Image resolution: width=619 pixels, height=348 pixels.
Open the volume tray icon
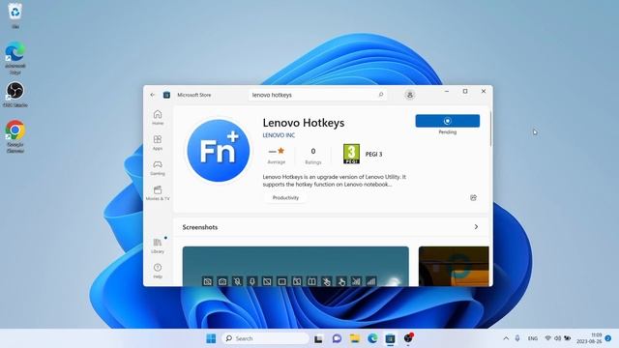point(557,338)
